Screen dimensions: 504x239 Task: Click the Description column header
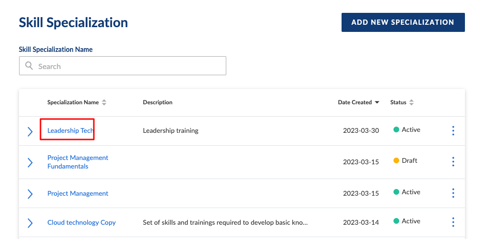[x=158, y=102]
